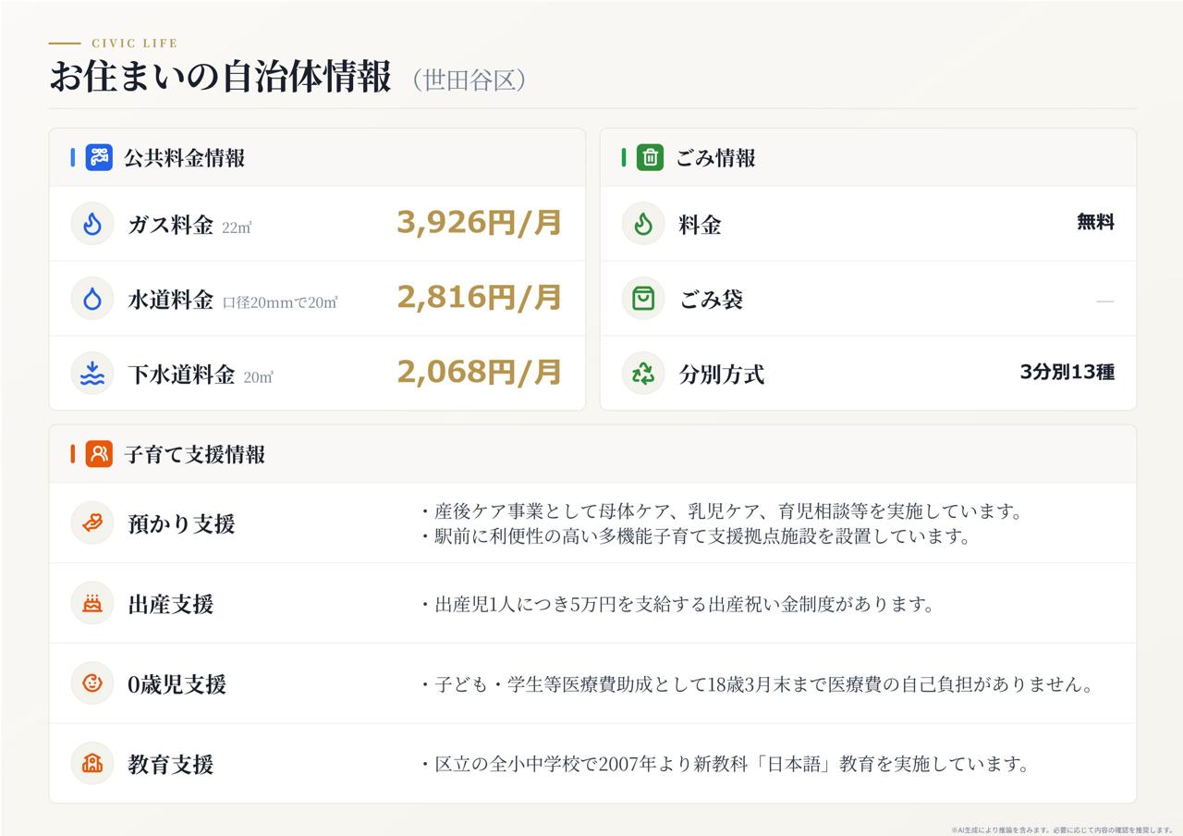Click the school icon beside 教育支援
1183x836 pixels.
[92, 764]
